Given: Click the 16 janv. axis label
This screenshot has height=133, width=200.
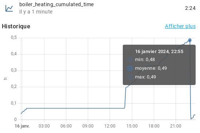Looking at the screenshot, I should click(x=22, y=126).
